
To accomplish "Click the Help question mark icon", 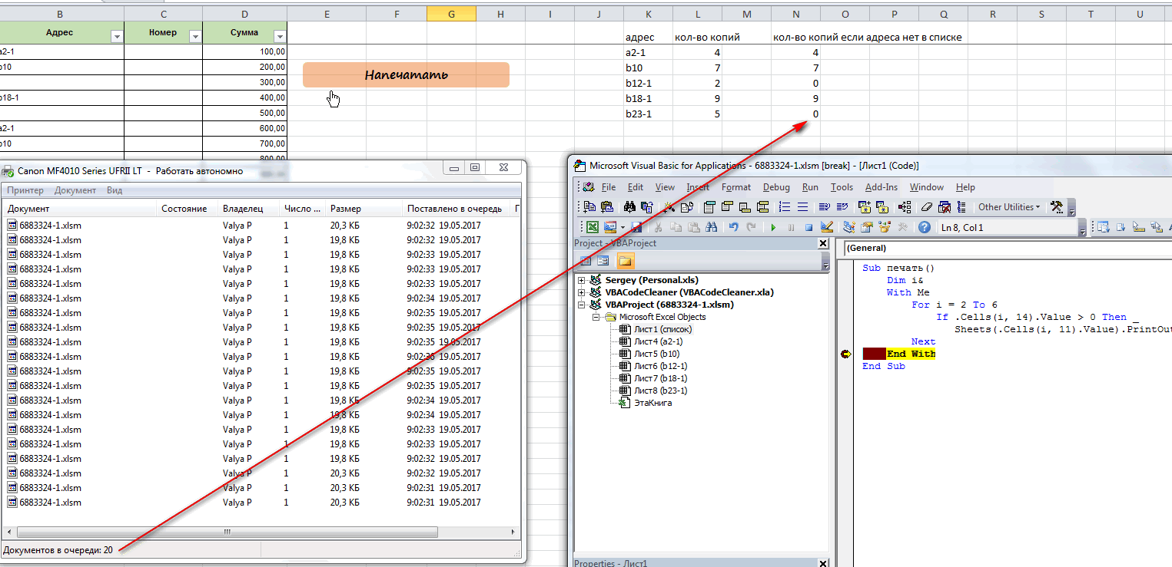I will click(925, 227).
